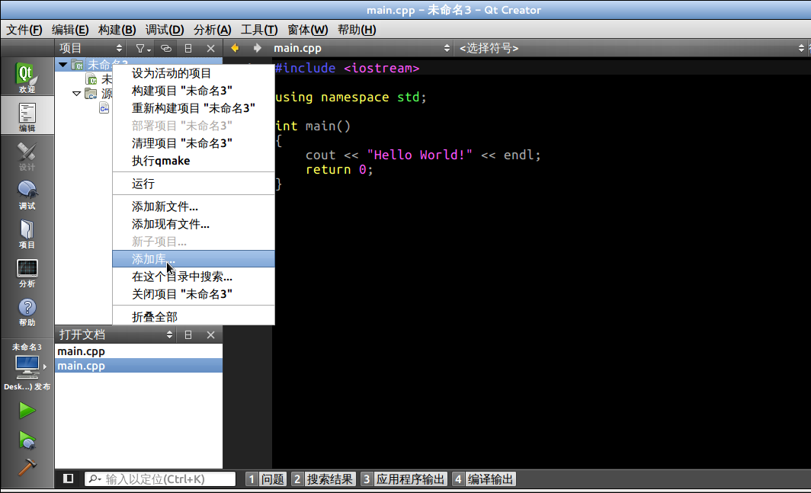The width and height of the screenshot is (811, 493).
Task: Collapse the 未命名3 project tree node
Action: pyautogui.click(x=63, y=65)
